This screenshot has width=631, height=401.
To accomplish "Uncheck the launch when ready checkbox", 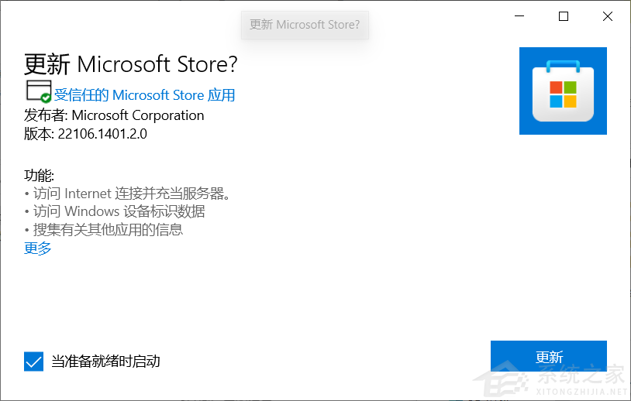I will pos(33,361).
